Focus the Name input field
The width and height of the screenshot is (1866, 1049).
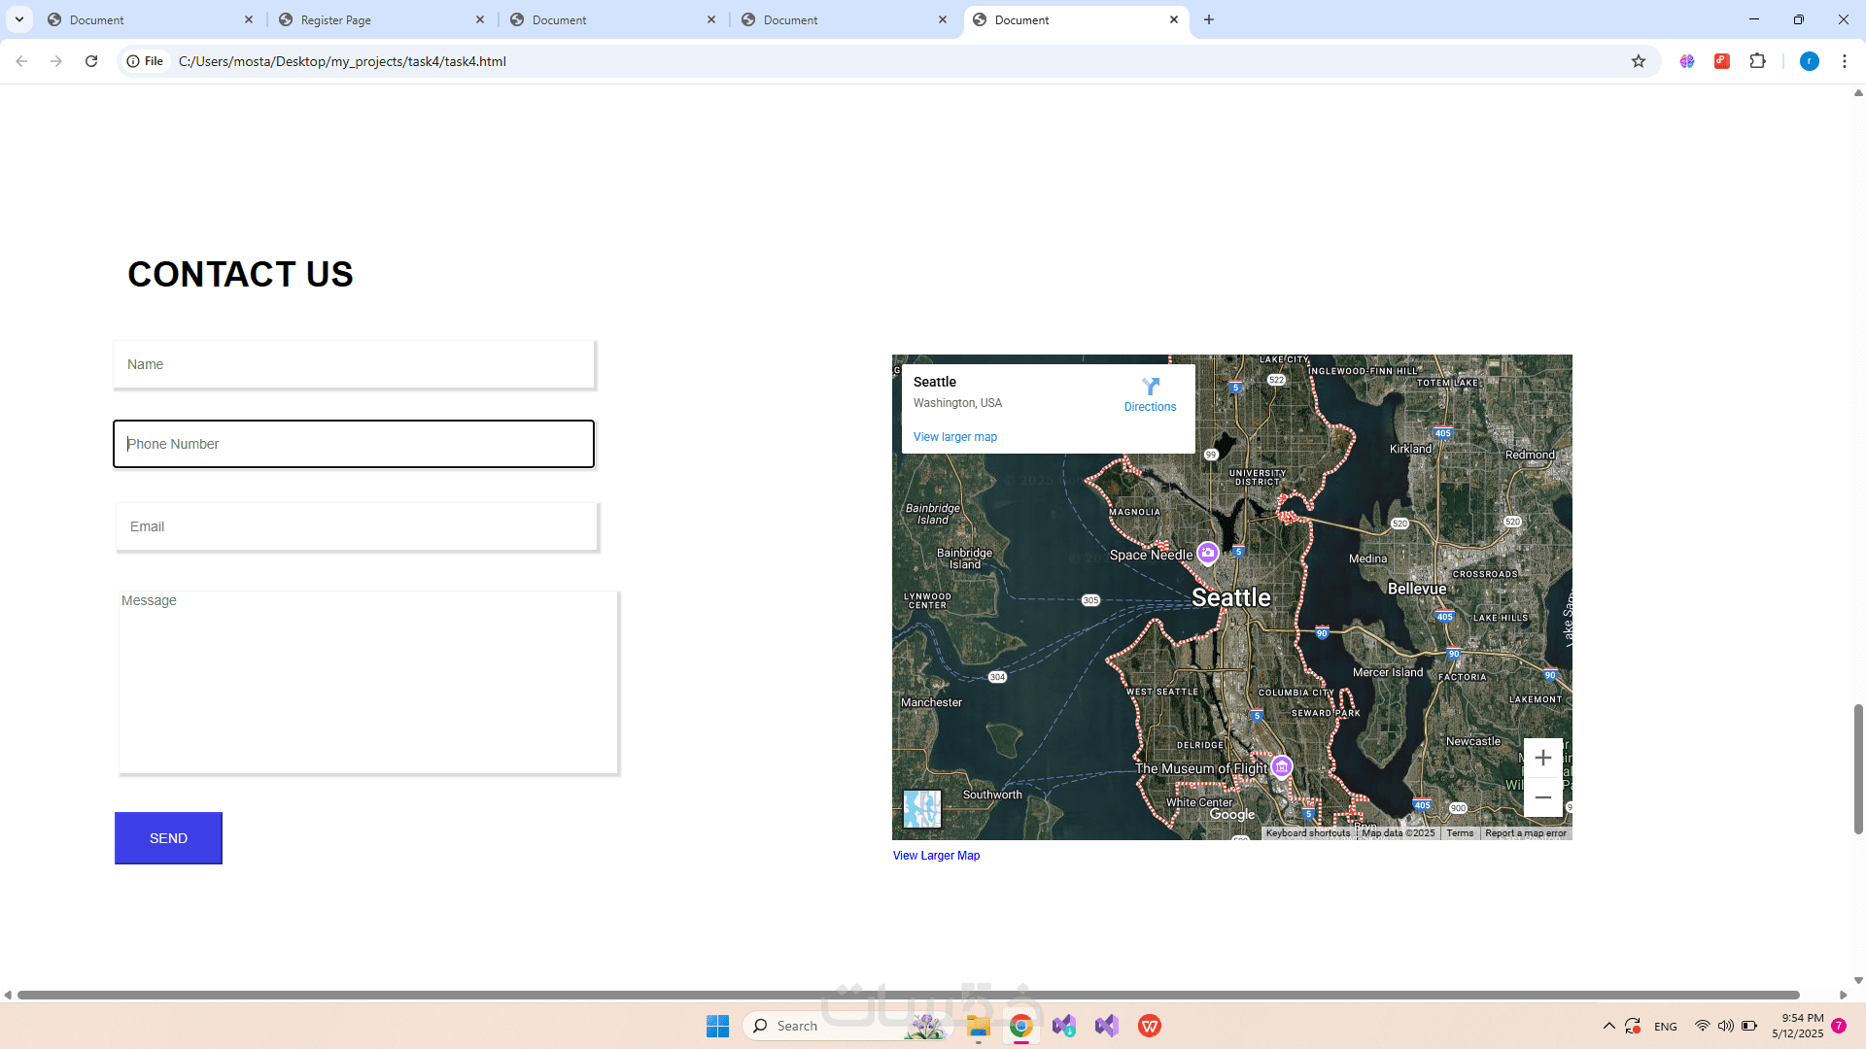coord(354,364)
